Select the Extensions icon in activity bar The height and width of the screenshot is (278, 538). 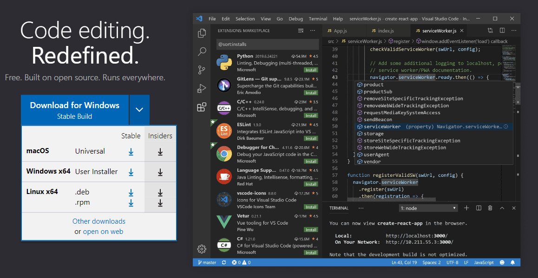pos(202,107)
